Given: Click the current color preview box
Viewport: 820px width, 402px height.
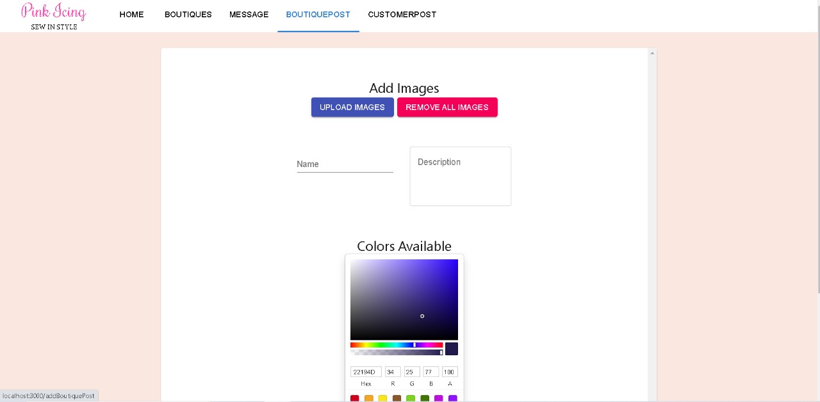Looking at the screenshot, I should click(452, 349).
